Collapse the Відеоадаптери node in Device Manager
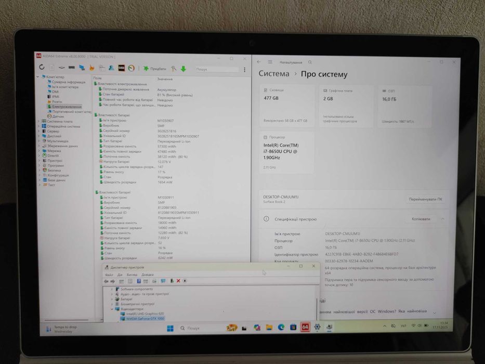This screenshot has width=485, height=364. point(112,309)
